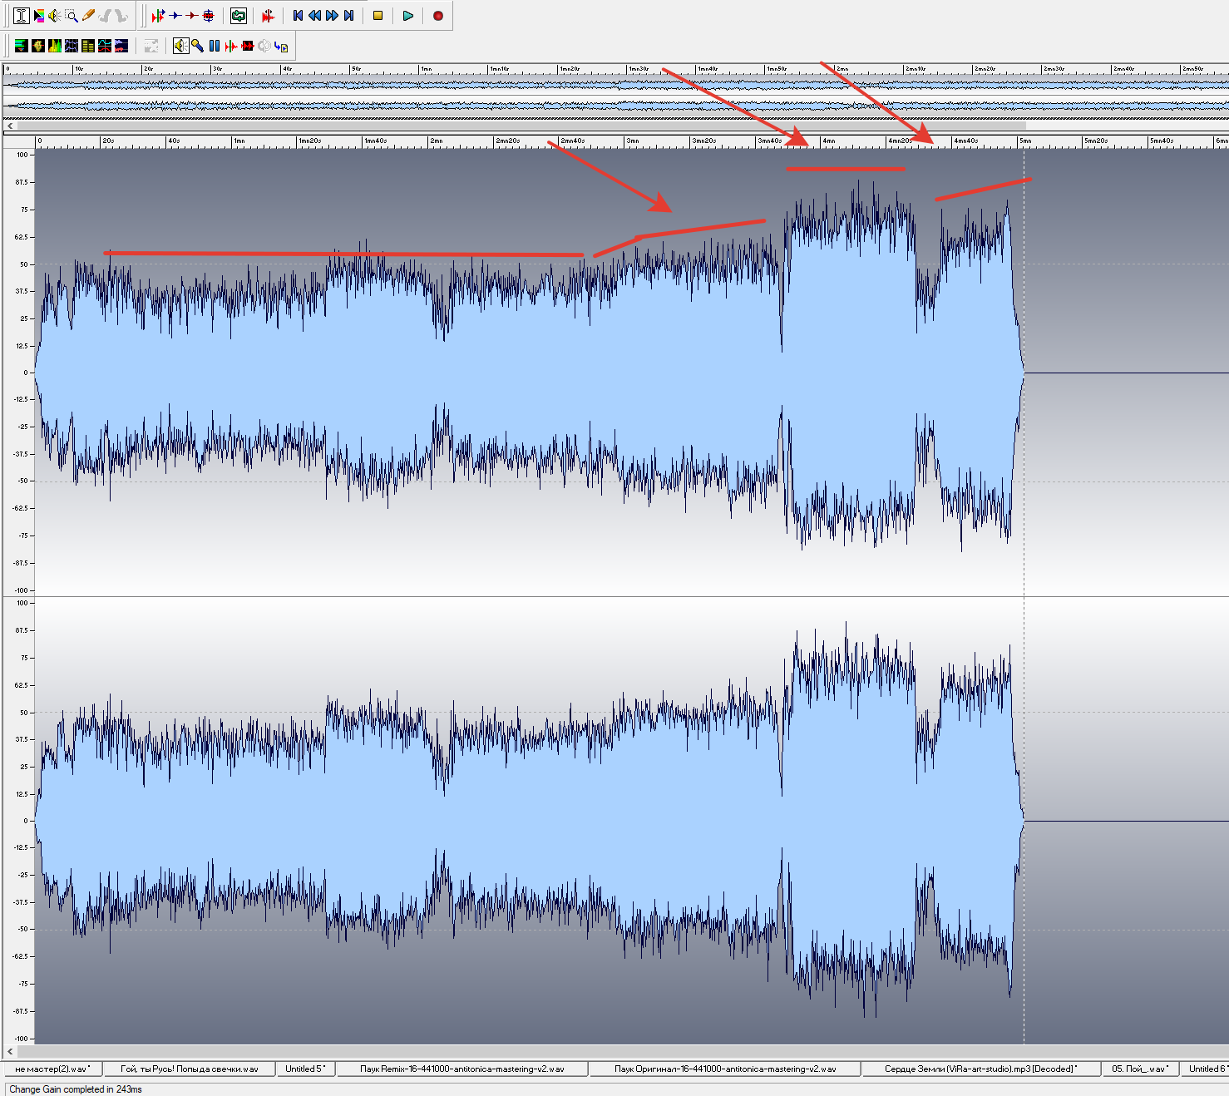Start playback with the play button

[x=407, y=16]
